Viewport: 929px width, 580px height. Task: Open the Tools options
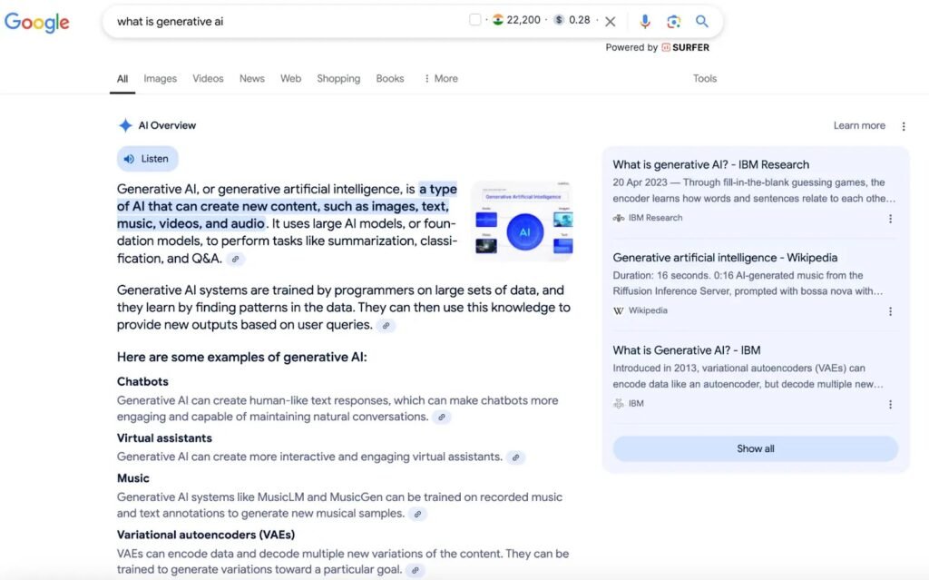pyautogui.click(x=705, y=78)
